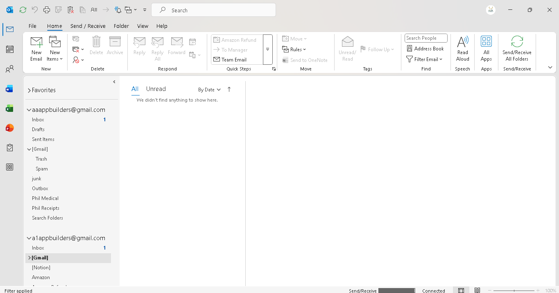The height and width of the screenshot is (293, 559).
Task: Click the Search People input field
Action: (425, 38)
